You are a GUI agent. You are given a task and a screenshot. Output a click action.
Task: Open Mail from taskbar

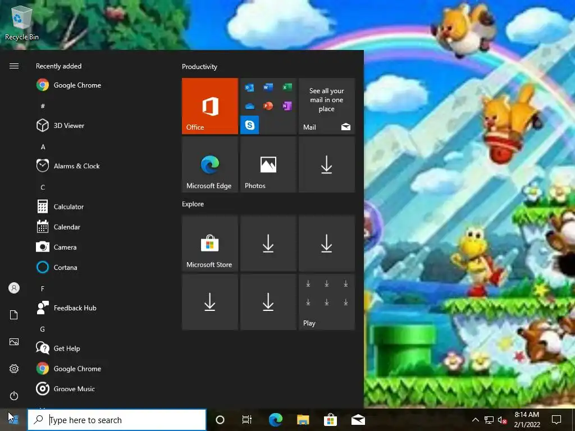pos(358,420)
